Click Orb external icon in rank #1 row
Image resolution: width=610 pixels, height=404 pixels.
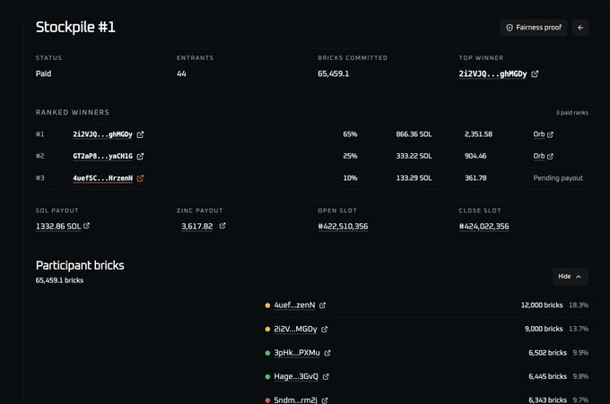click(550, 134)
